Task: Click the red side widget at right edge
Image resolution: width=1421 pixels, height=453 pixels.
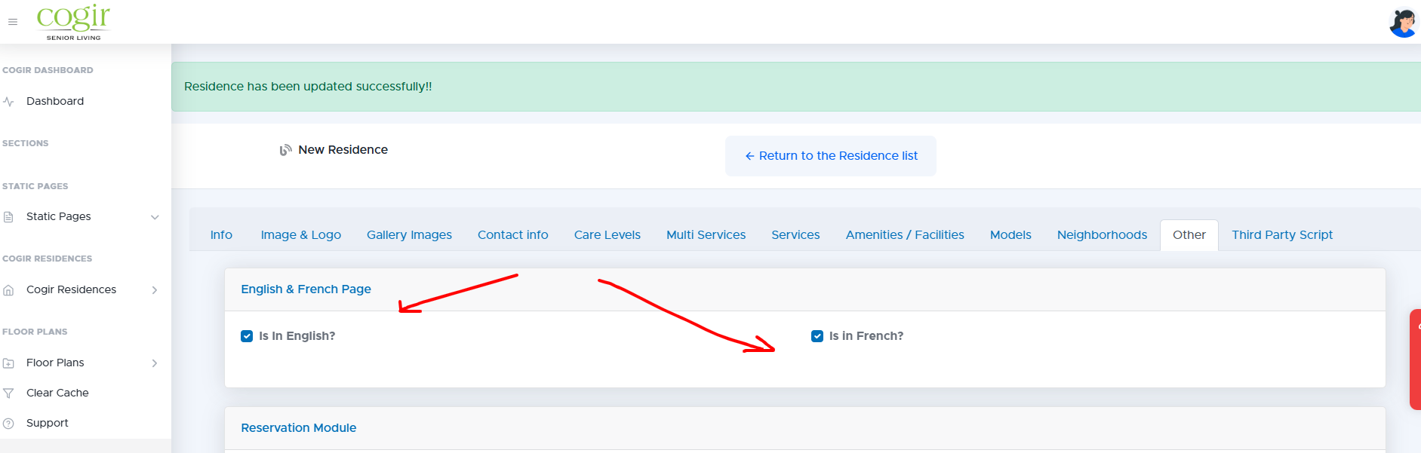Action: pyautogui.click(x=1416, y=360)
